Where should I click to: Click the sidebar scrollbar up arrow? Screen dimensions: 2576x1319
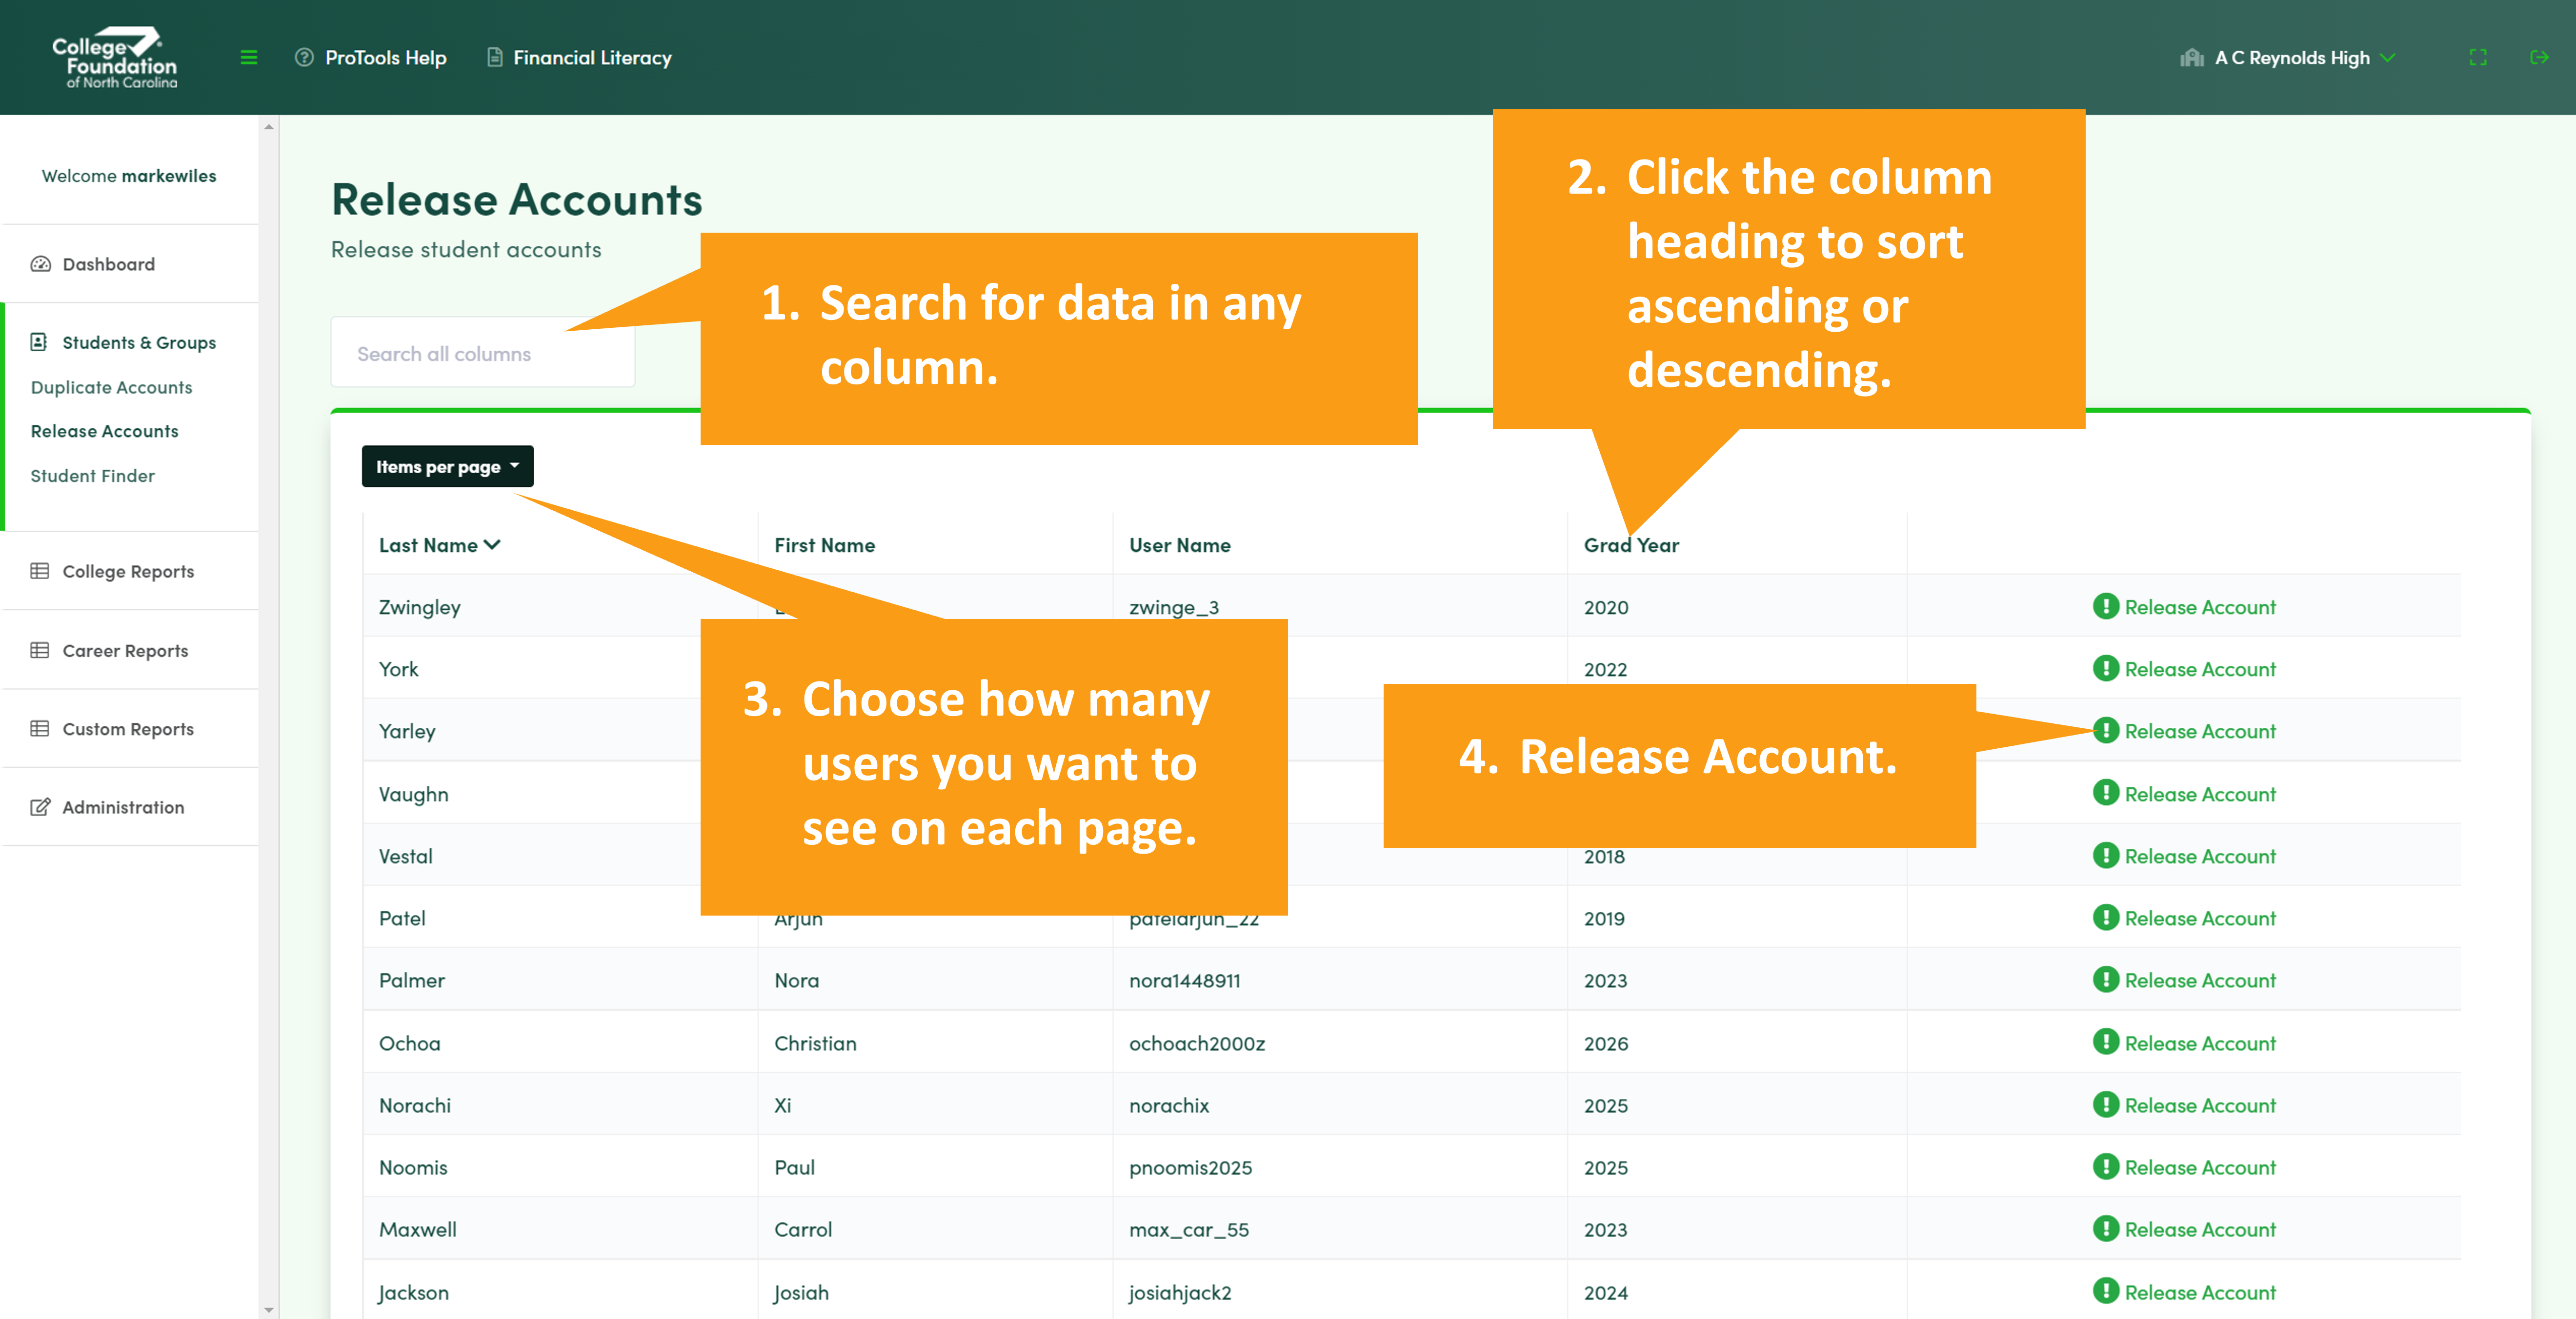(268, 127)
